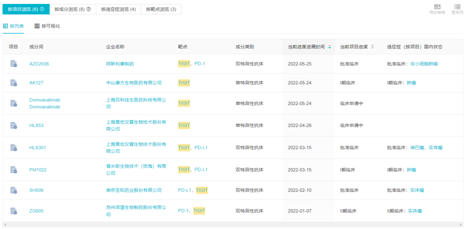Open company 苏州泽璟生物制药股份有限公司 link
This screenshot has width=467, height=229.
[136, 210]
